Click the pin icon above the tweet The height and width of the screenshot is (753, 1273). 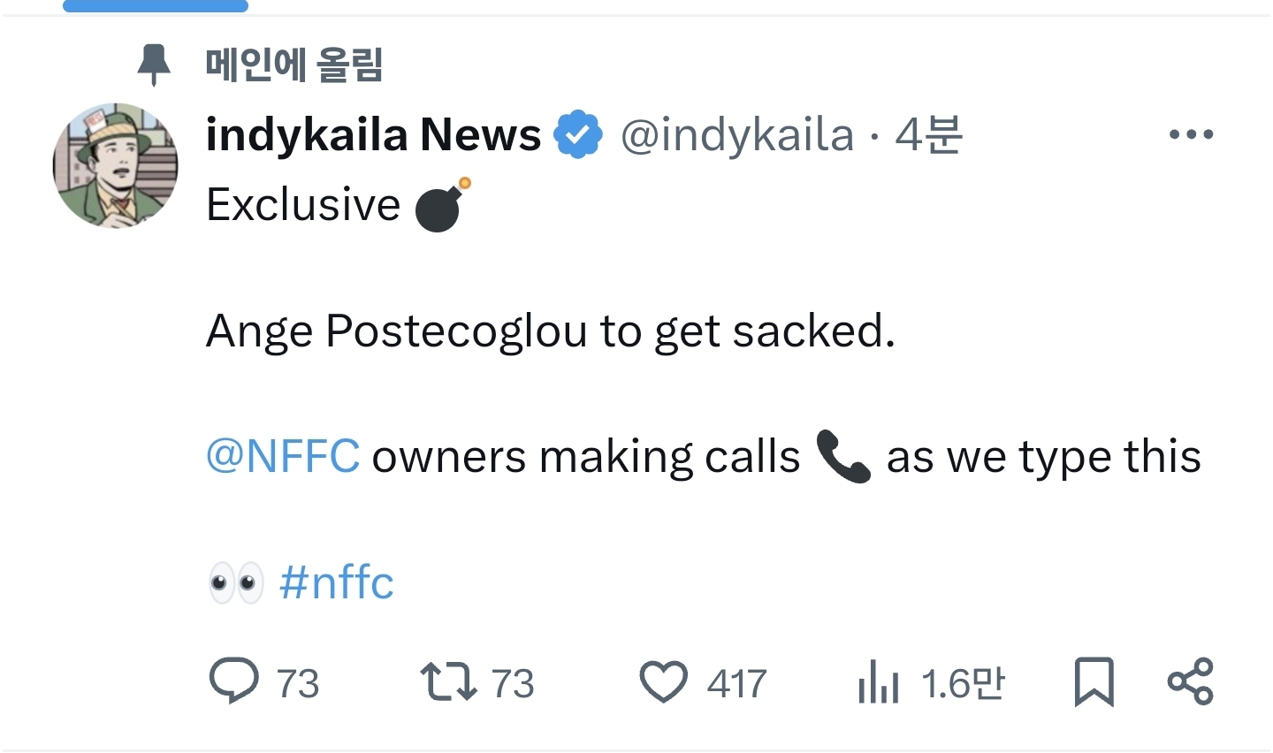click(154, 65)
